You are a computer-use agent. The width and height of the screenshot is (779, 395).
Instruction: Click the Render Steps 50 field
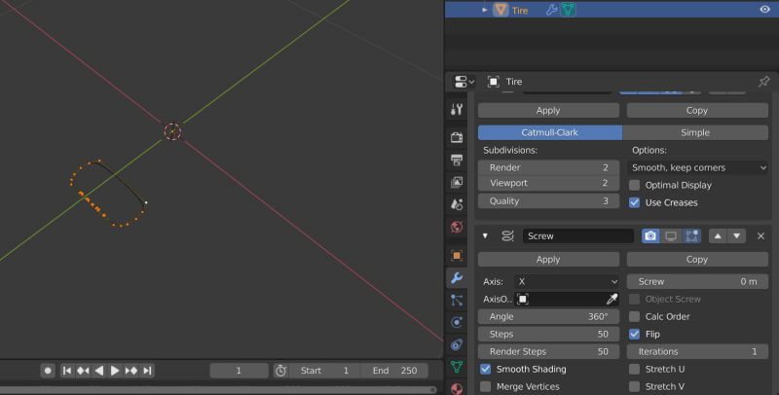point(548,351)
